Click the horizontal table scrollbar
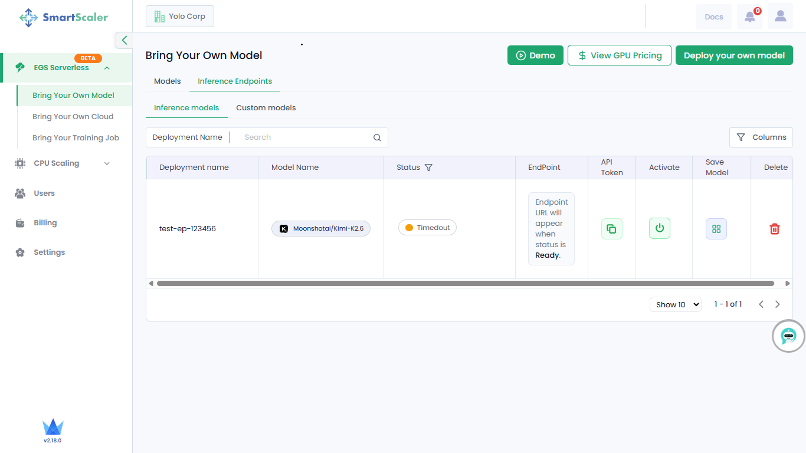This screenshot has width=806, height=453. [465, 284]
